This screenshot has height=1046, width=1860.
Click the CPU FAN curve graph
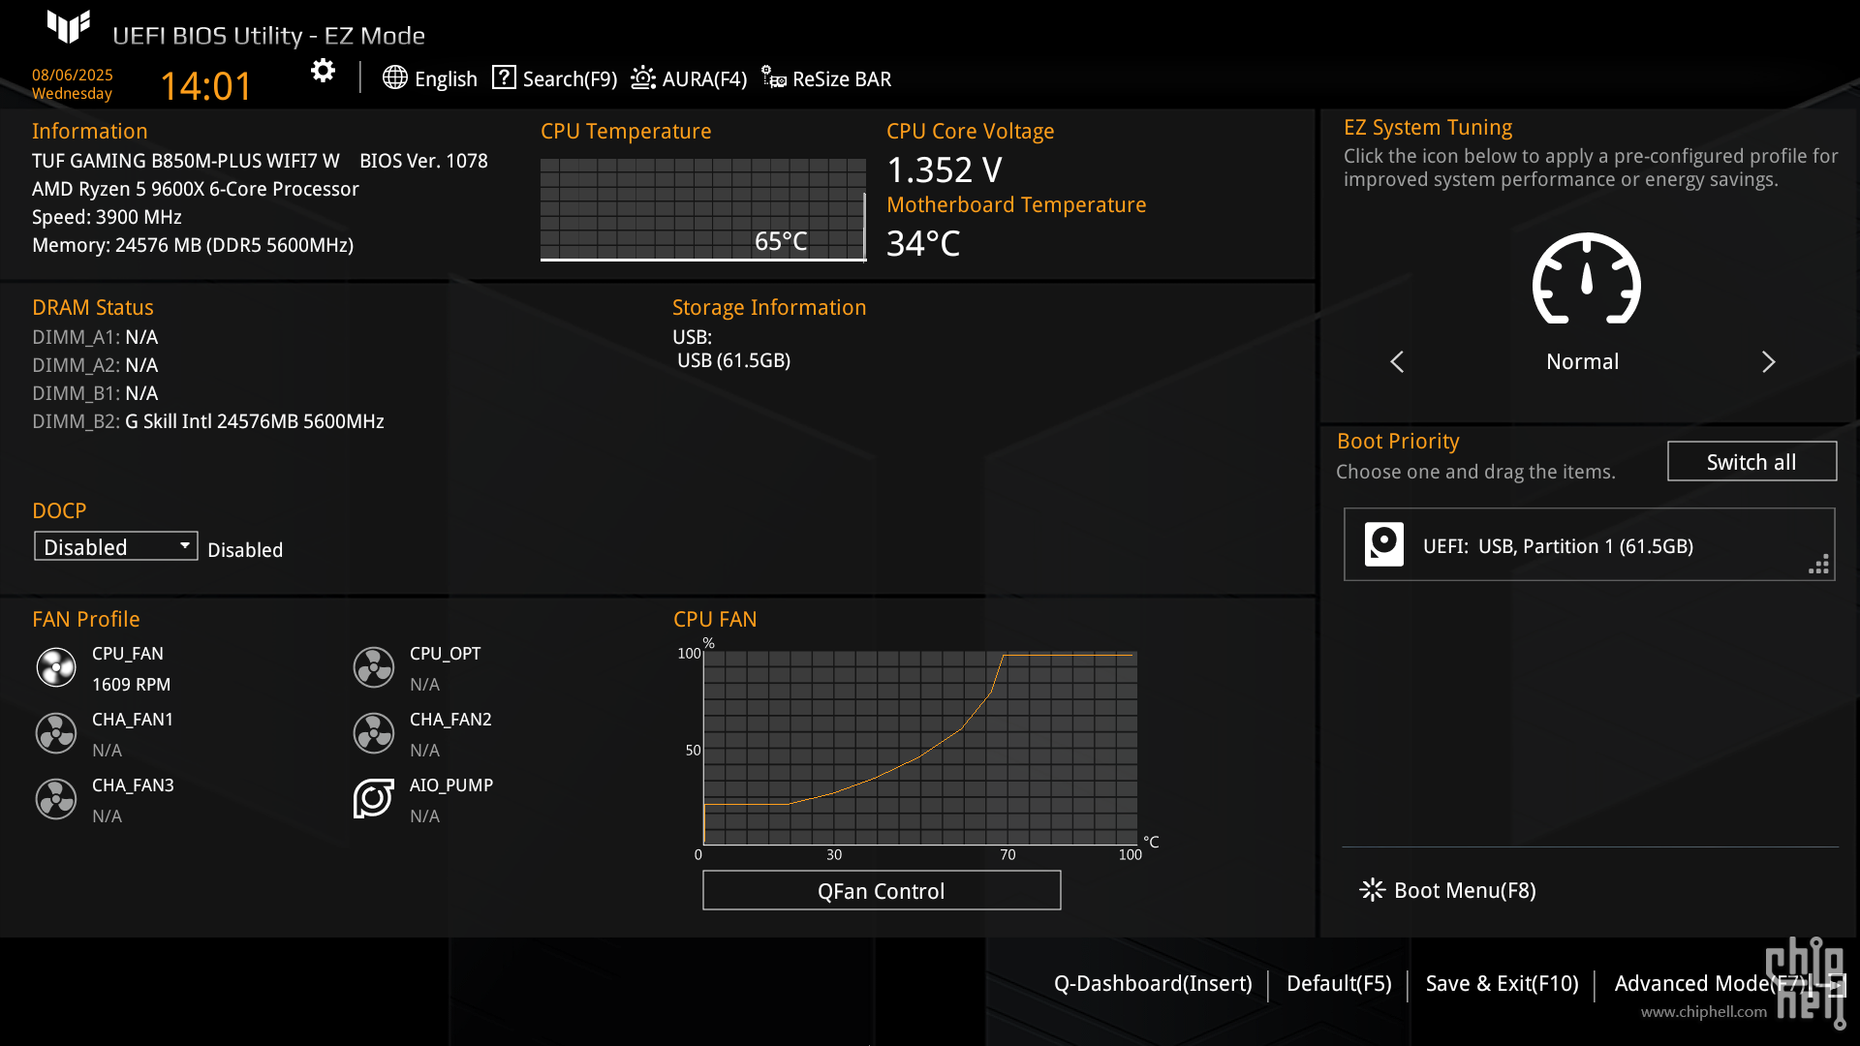(919, 748)
